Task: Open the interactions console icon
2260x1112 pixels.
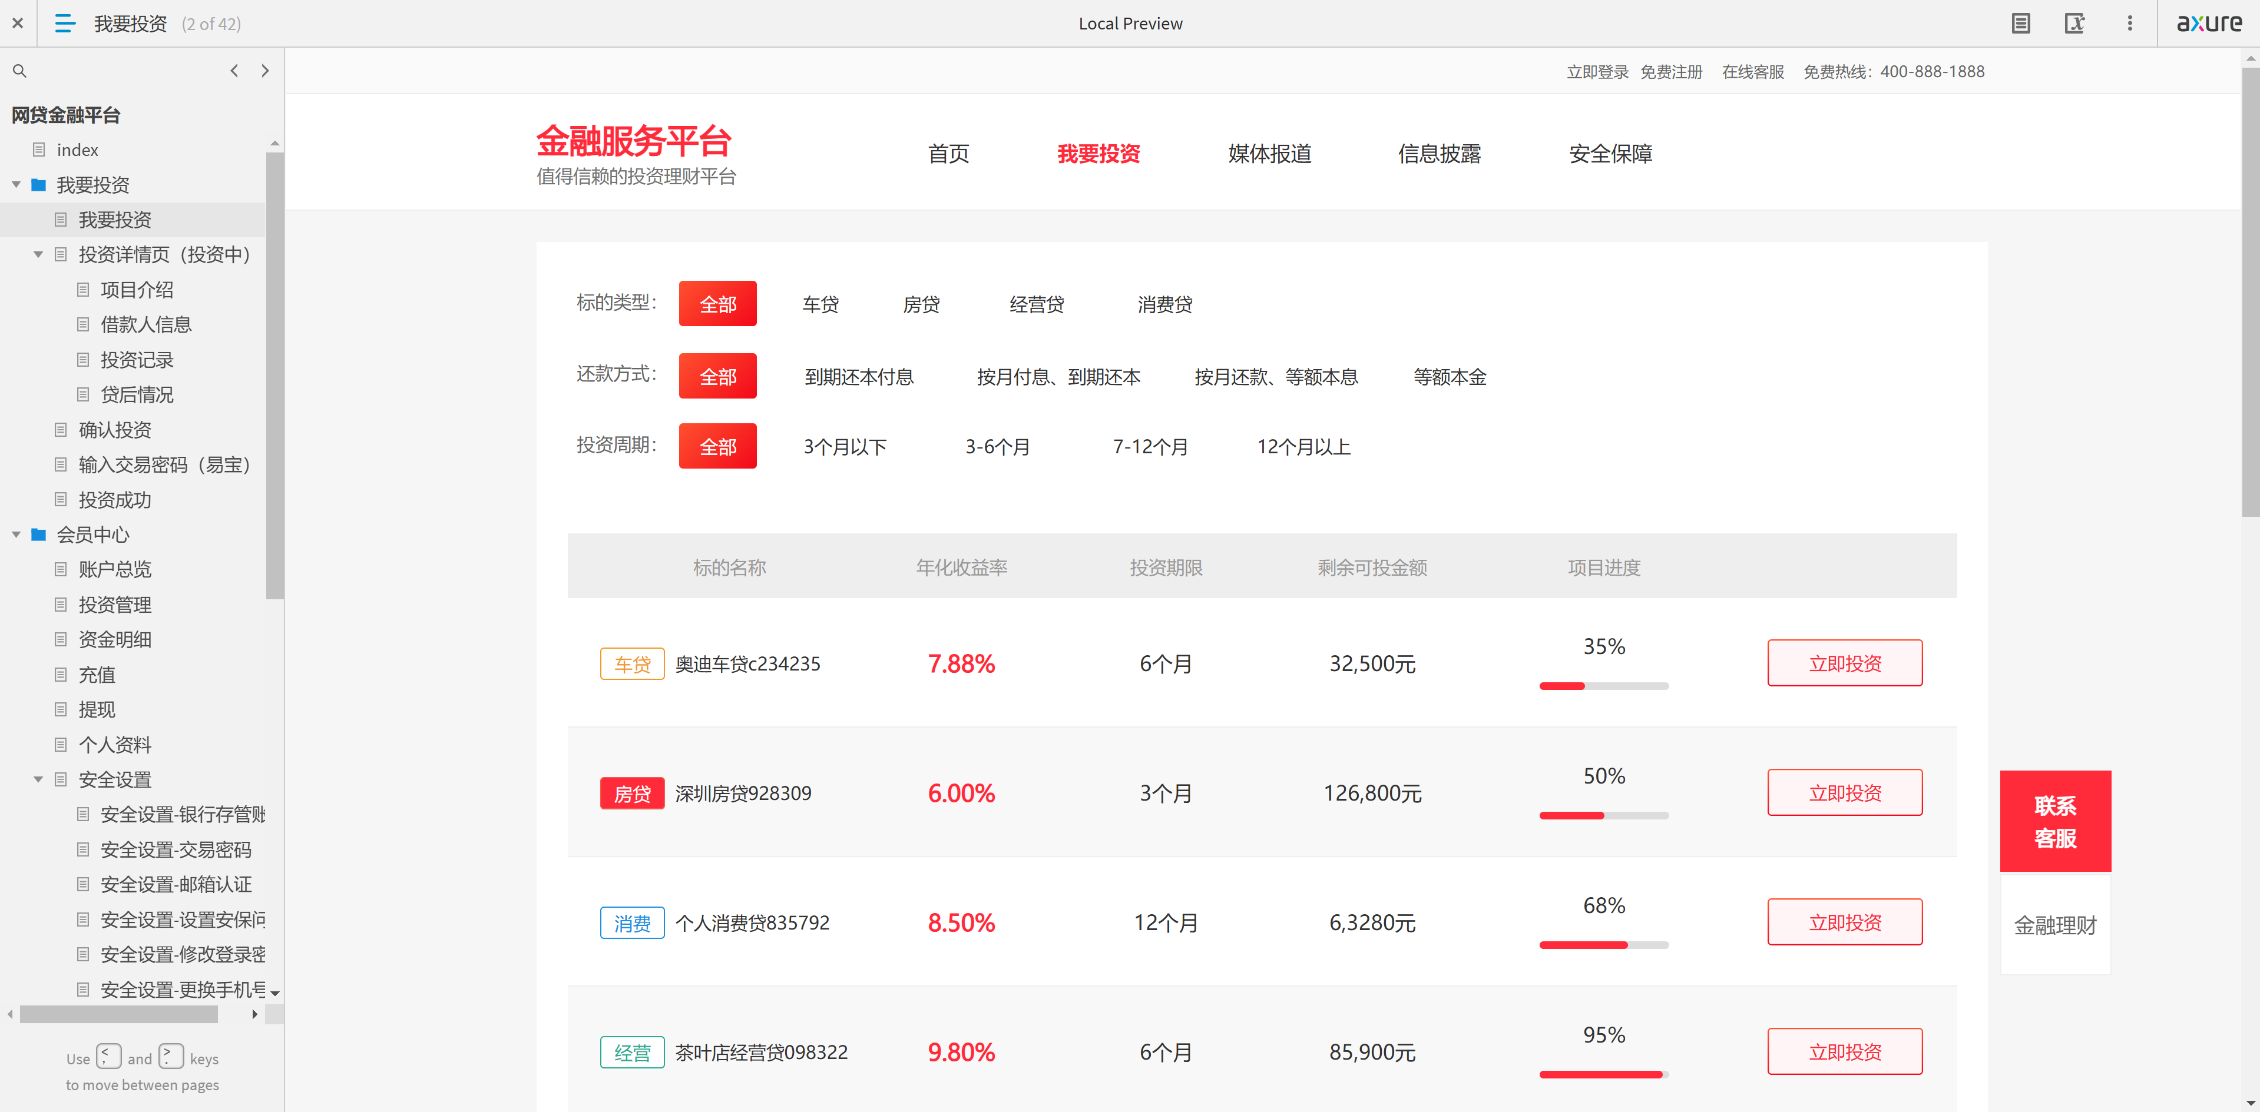Action: [2074, 24]
